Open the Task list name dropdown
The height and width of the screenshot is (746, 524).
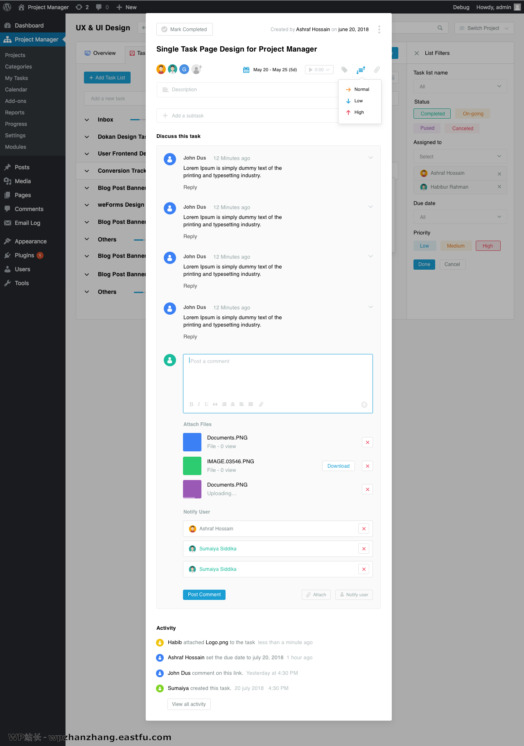tap(460, 87)
